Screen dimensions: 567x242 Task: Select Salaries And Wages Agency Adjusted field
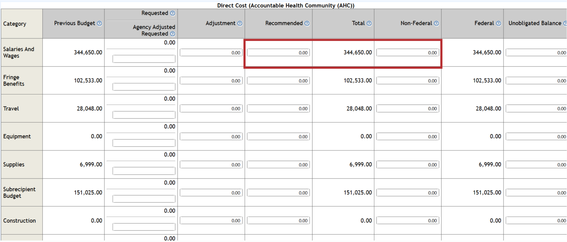pos(144,59)
